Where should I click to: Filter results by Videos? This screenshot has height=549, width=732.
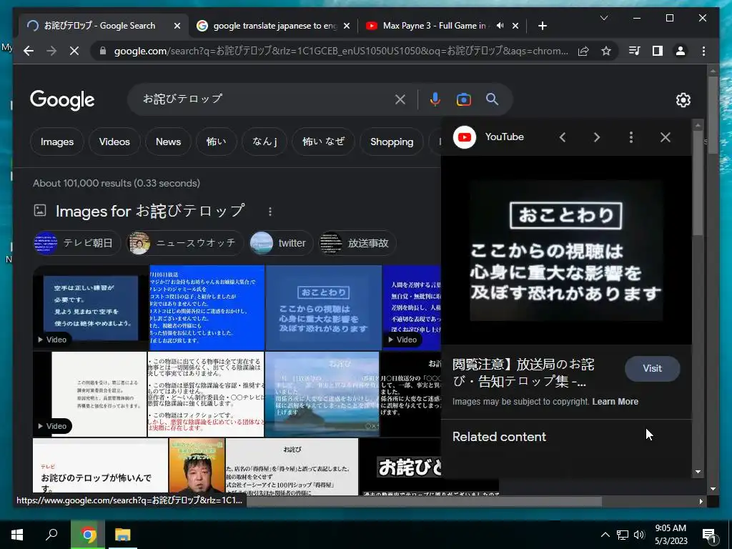click(114, 142)
